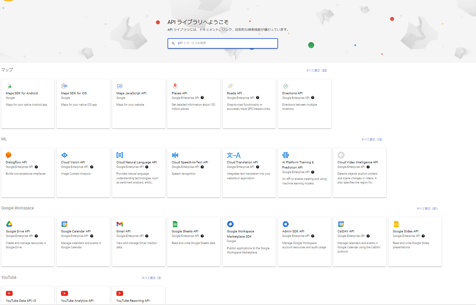The height and width of the screenshot is (305, 476).
Task: Click the Google Sheets API icon
Action: tap(175, 224)
